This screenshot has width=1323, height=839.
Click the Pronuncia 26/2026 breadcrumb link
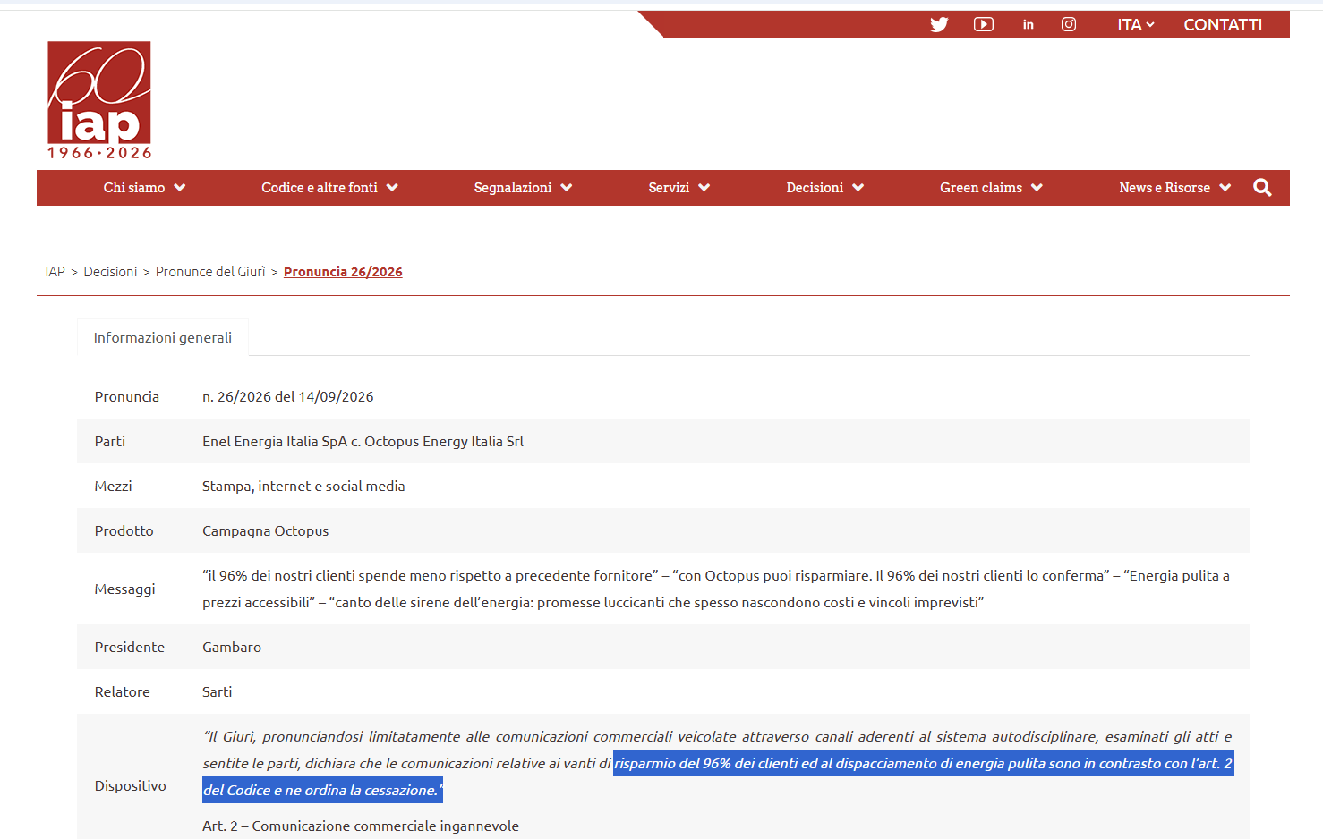(343, 272)
